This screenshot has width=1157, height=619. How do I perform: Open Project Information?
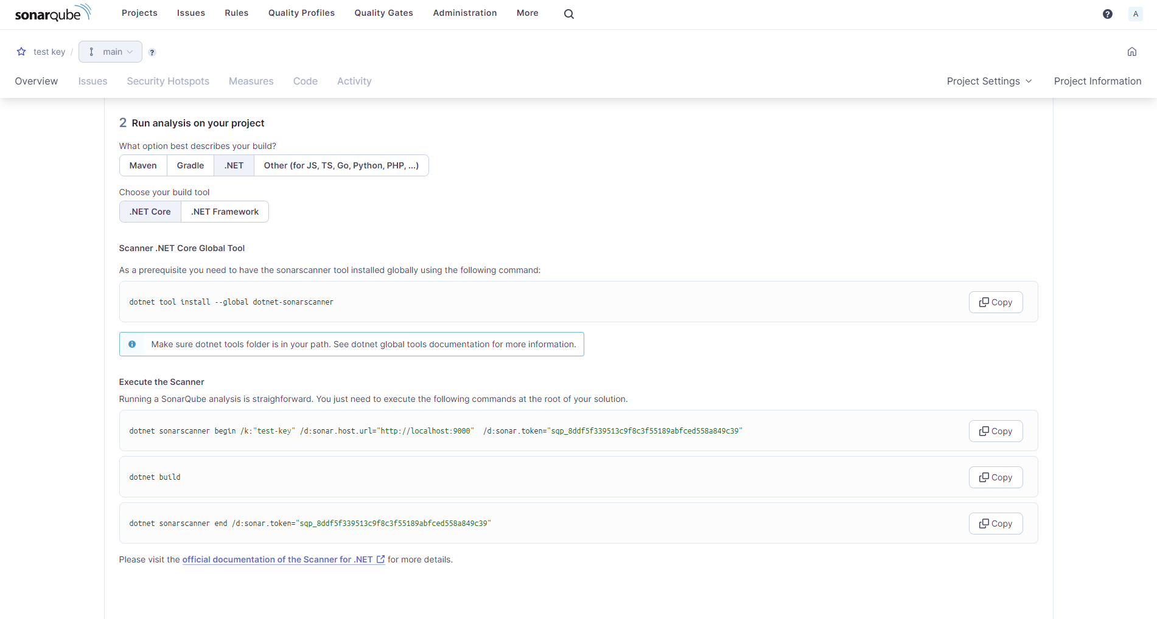(x=1097, y=81)
